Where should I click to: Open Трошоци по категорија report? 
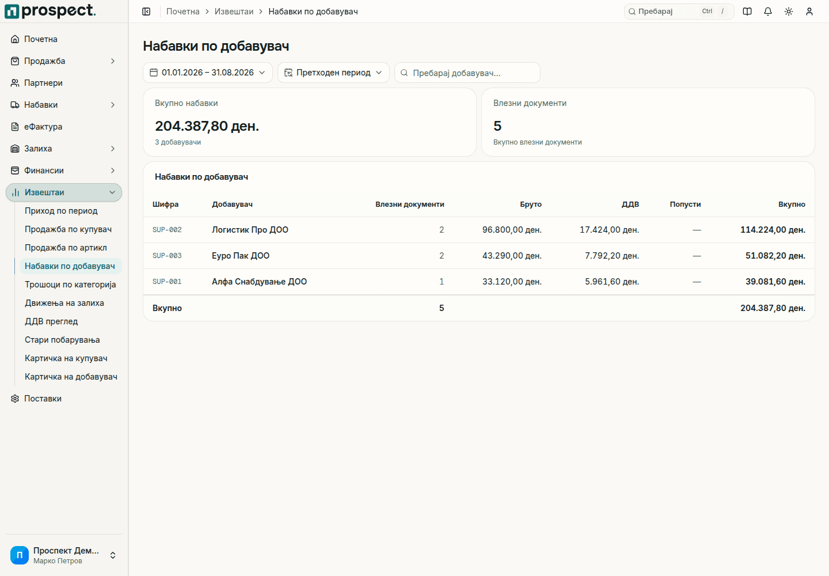pos(70,285)
